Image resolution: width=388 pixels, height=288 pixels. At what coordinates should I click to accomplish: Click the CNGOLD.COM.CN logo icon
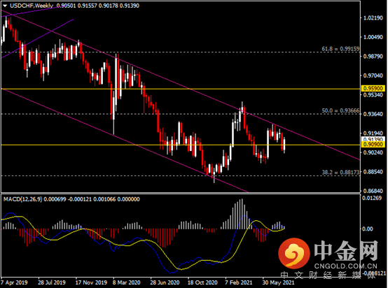294,253
